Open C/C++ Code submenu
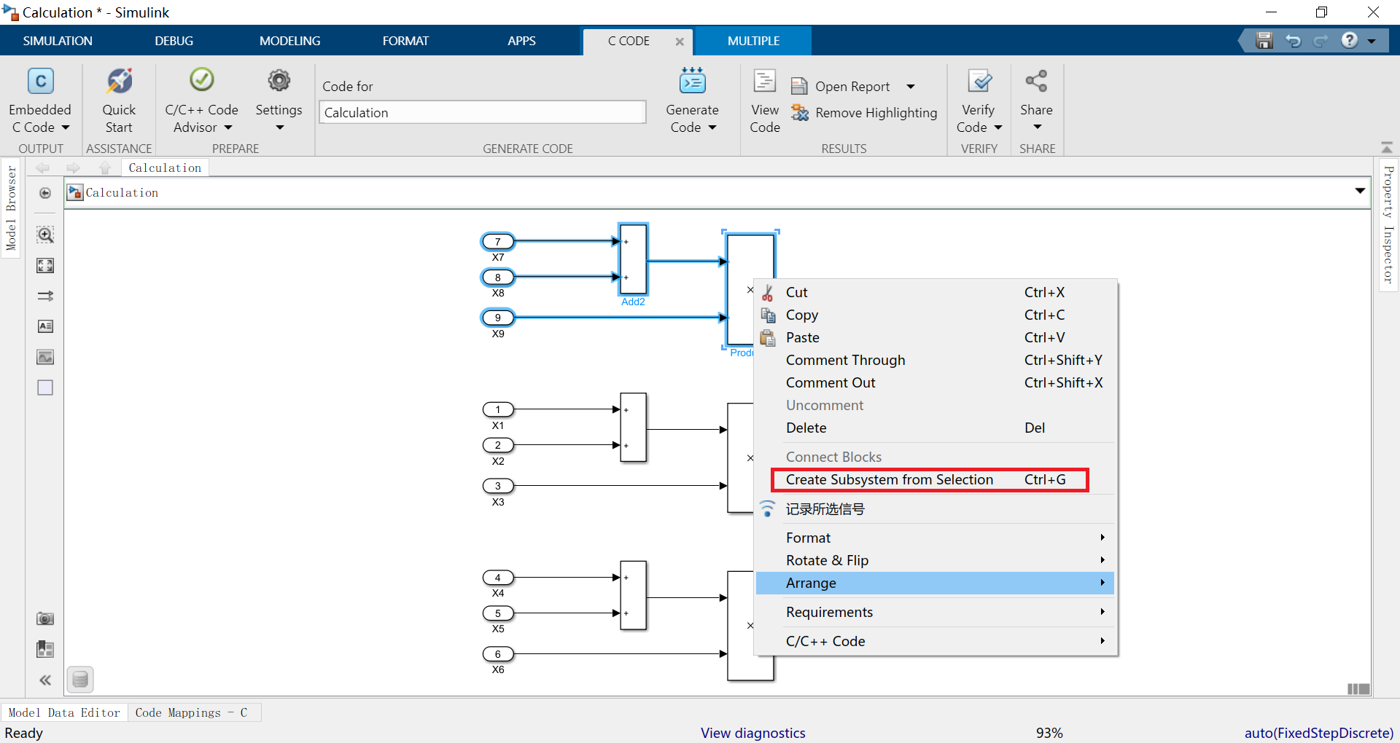 (935, 641)
